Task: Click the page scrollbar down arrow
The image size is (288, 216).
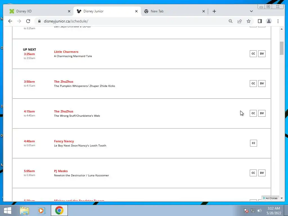Action: (x=282, y=198)
